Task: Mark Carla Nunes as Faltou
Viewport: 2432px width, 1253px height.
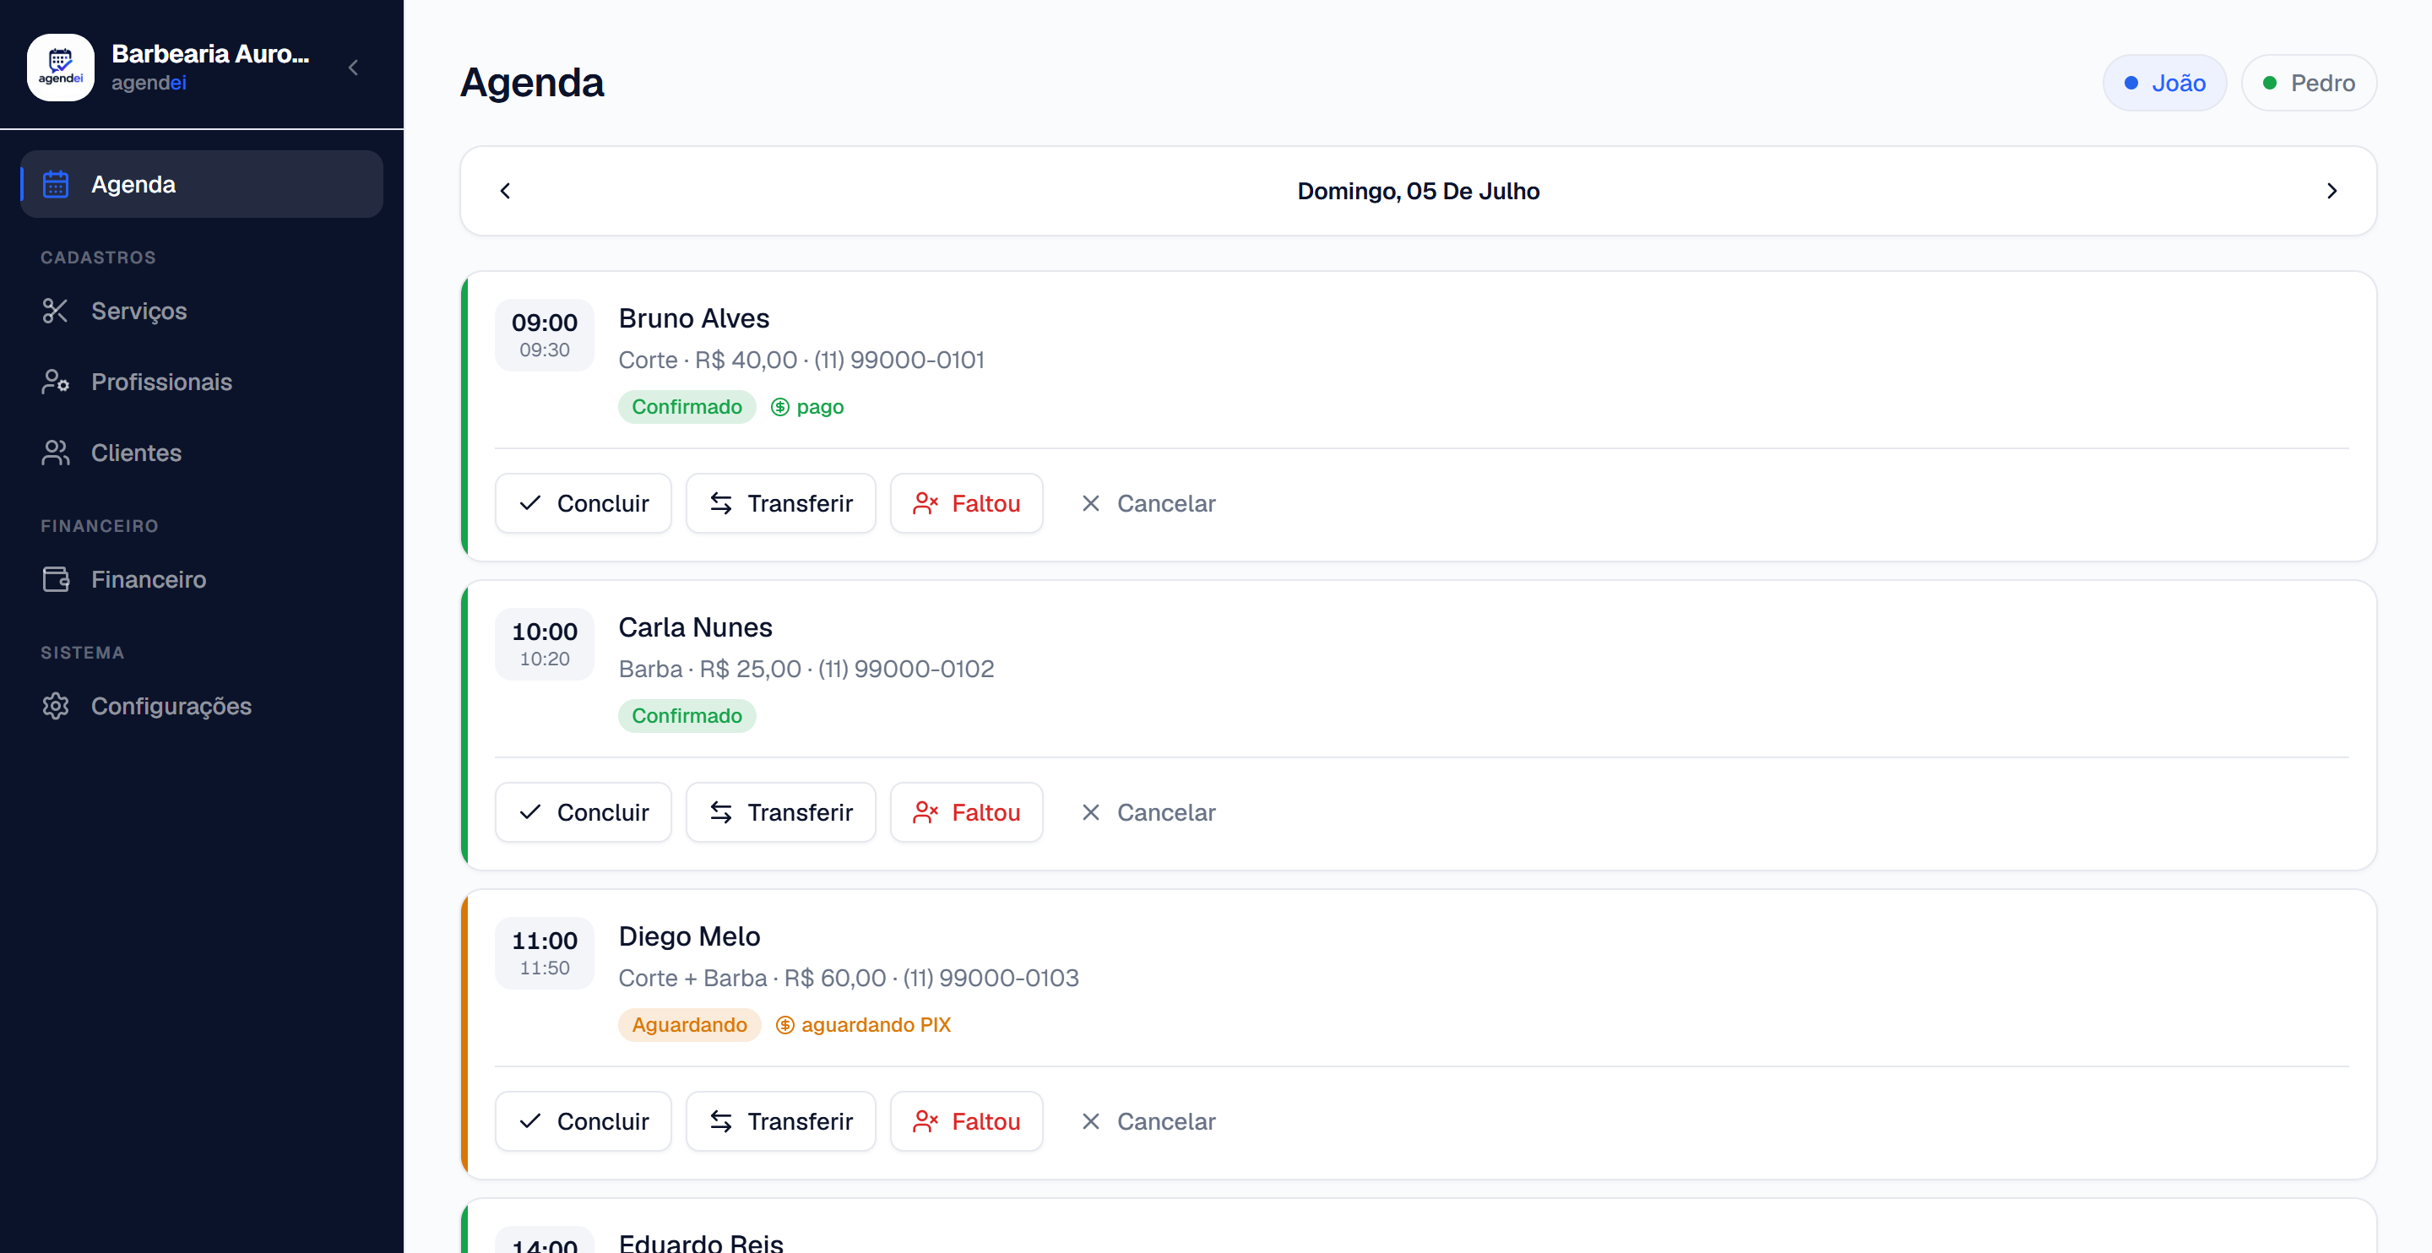Action: [967, 812]
